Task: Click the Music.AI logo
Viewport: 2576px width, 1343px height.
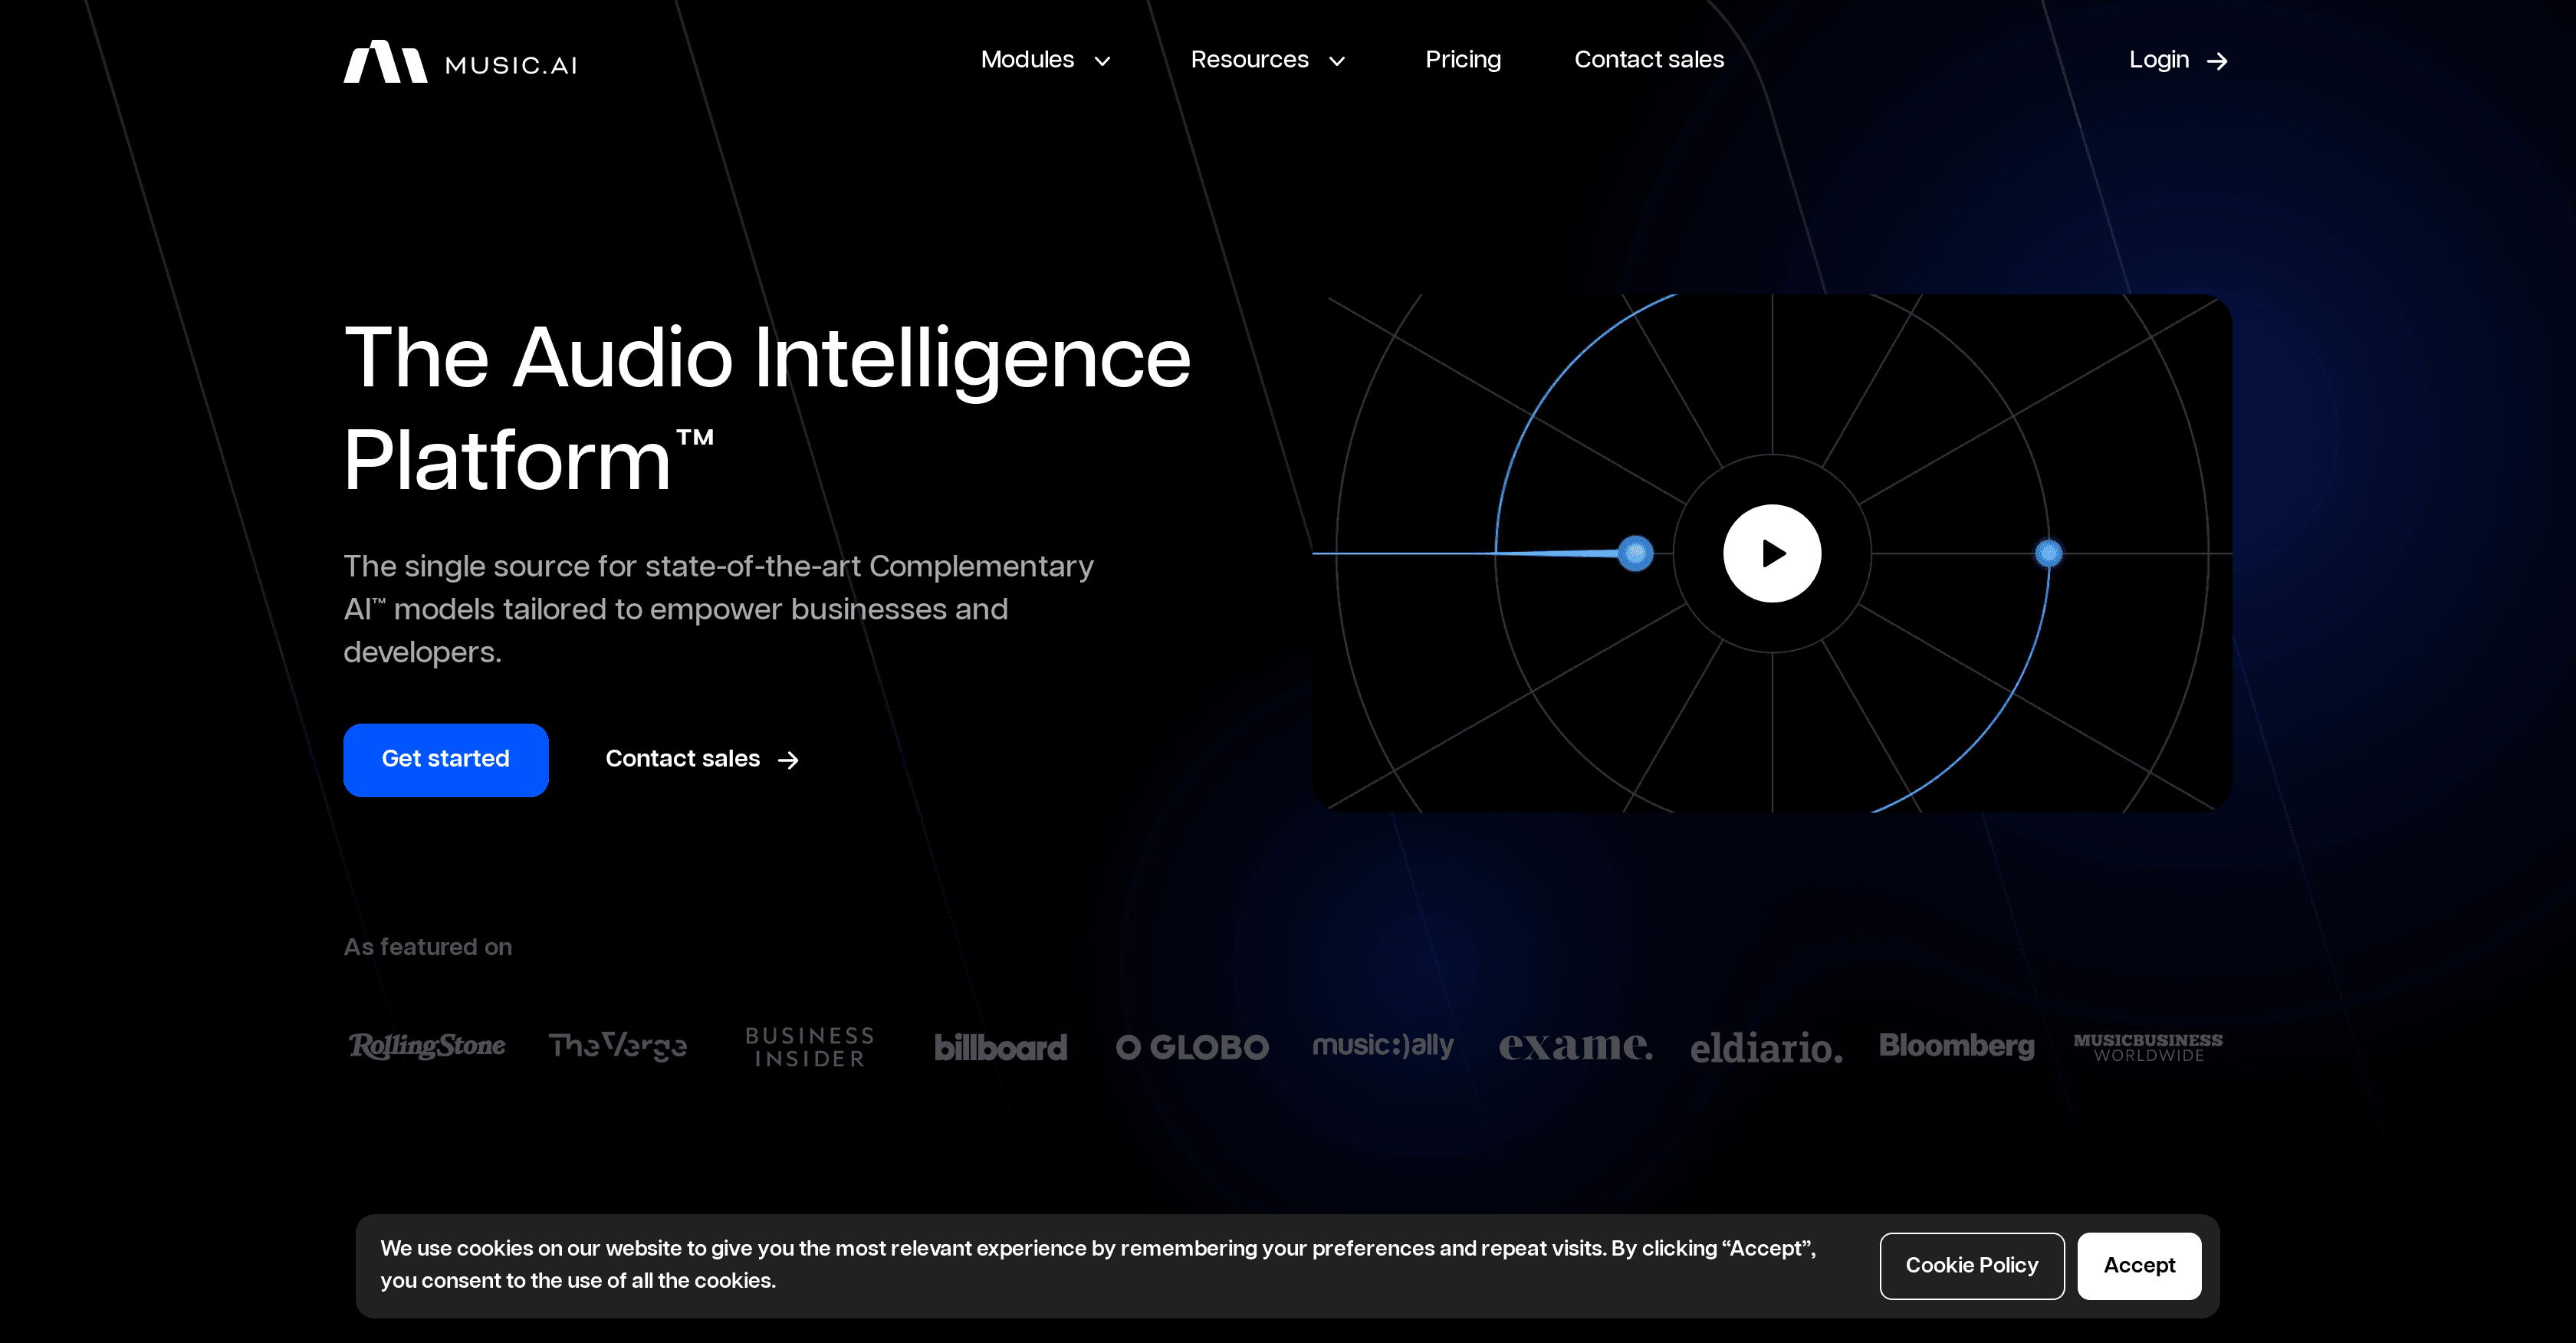Action: coord(461,61)
